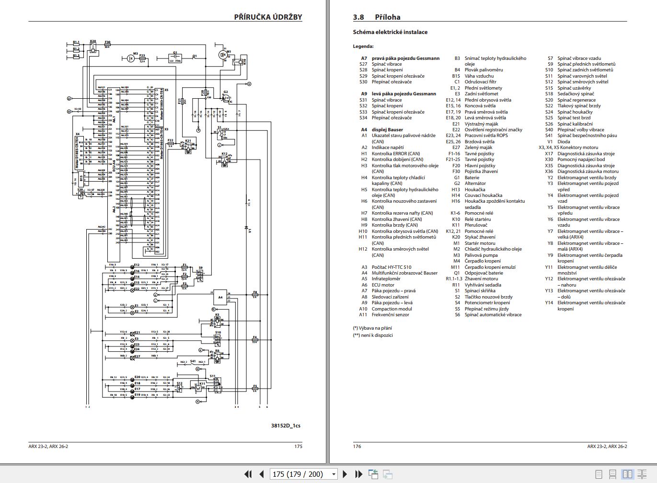The image size is (657, 483).
Task: Click the Legenda label on right page
Action: tap(363, 46)
